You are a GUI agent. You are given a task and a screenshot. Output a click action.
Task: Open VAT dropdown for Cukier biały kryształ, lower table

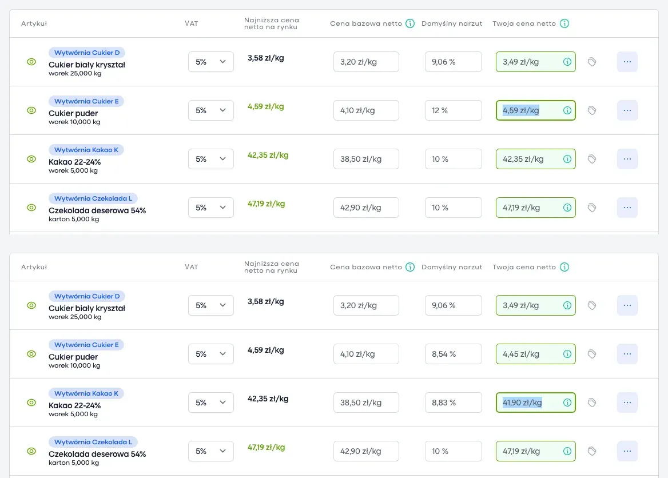(x=211, y=305)
